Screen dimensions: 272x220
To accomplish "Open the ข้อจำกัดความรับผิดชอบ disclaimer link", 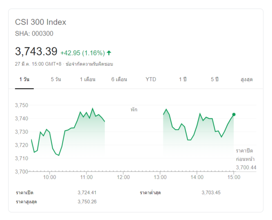I will click(x=89, y=64).
